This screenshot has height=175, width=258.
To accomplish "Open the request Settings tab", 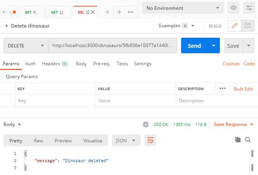I will 143,64.
